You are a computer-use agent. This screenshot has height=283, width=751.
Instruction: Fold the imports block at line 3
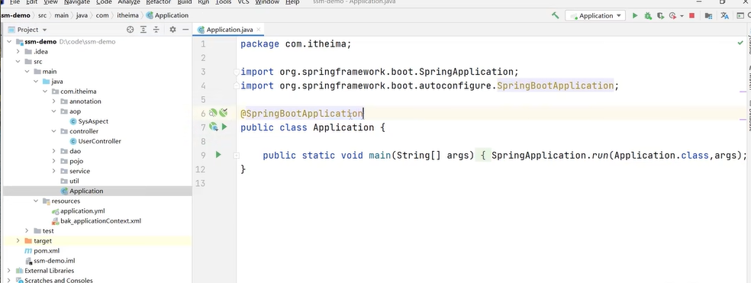pyautogui.click(x=236, y=72)
